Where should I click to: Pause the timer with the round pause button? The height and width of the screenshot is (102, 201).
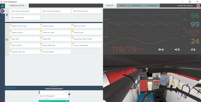tap(69, 94)
